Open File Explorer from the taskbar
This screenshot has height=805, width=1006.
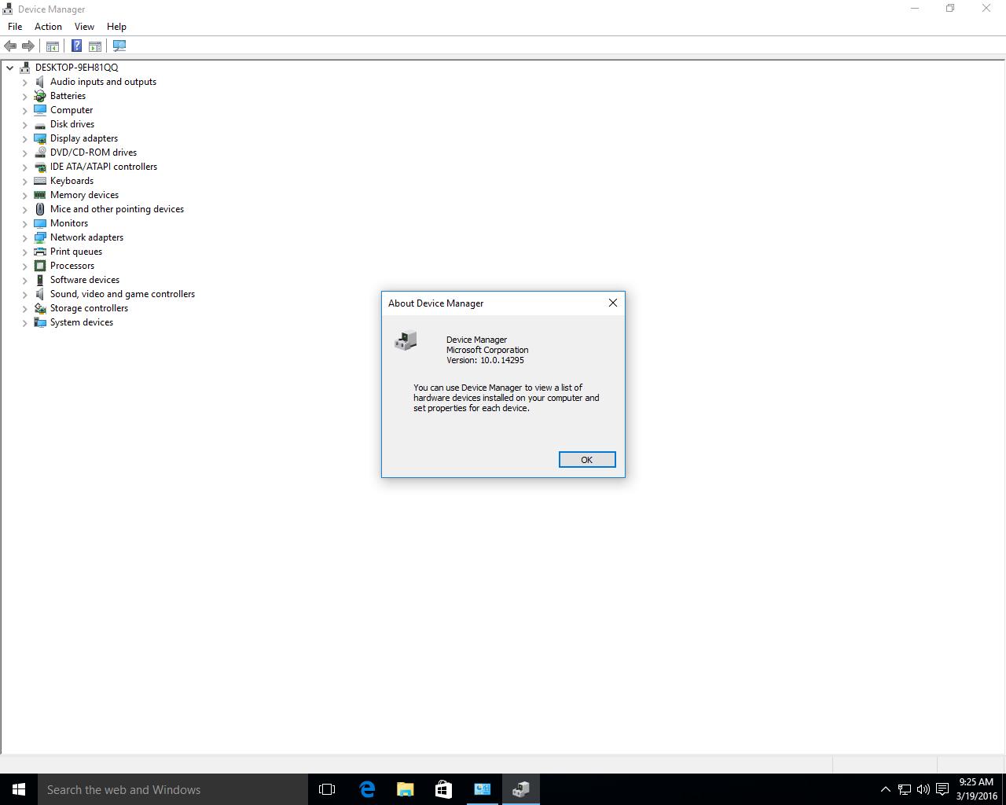[405, 789]
